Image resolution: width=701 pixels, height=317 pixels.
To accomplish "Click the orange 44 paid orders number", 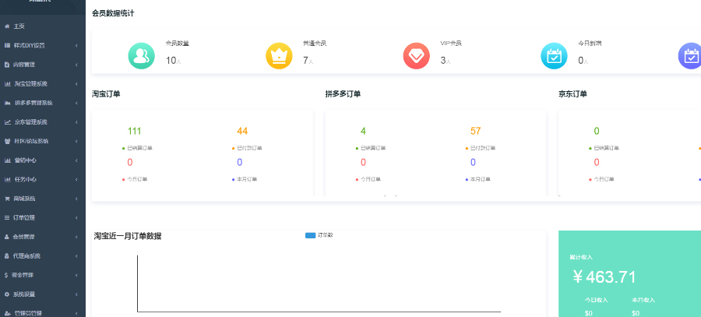I will (x=242, y=131).
